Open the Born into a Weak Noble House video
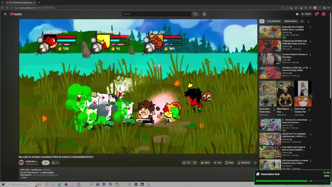This screenshot has width=332, height=187. [x=270, y=125]
